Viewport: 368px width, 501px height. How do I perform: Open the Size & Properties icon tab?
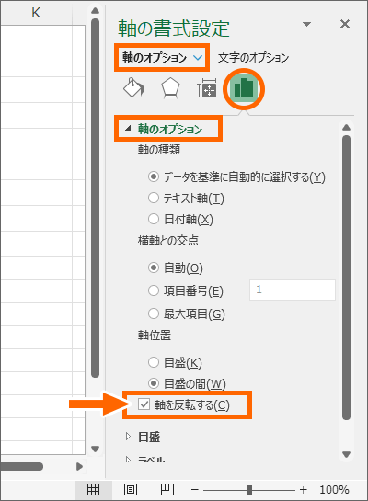click(207, 88)
